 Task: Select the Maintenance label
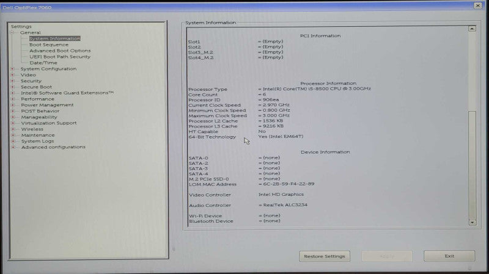click(38, 135)
